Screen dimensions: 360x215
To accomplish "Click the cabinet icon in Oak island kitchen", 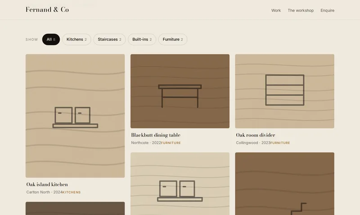I will 75,117.
